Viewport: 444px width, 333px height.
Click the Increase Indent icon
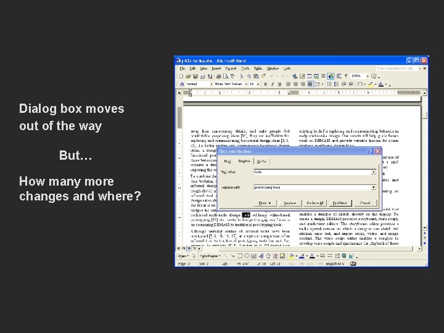351,84
